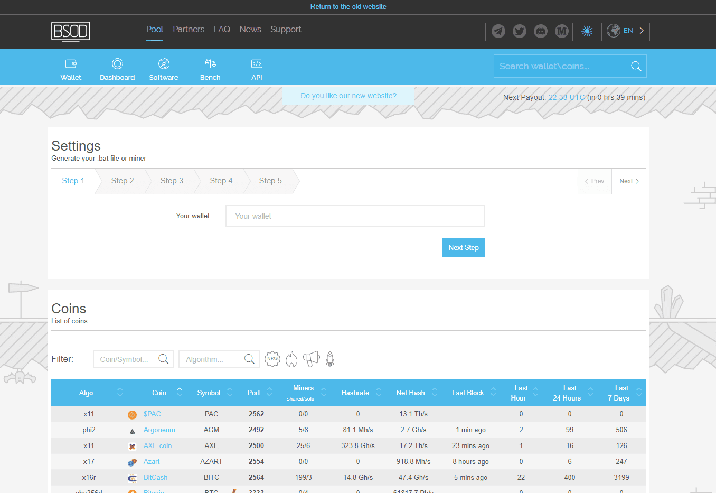Open the News menu item

[250, 30]
